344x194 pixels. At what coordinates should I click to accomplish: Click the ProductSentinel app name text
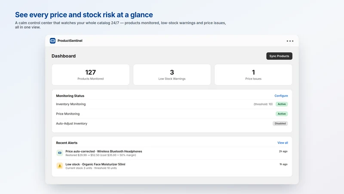[70, 41]
